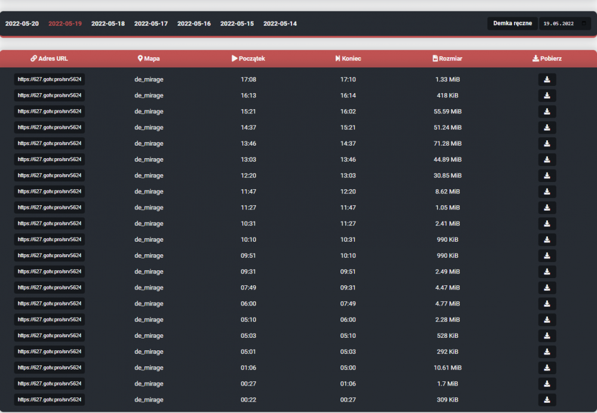
Task: Download the demo starting at 10:10
Action: pos(547,239)
